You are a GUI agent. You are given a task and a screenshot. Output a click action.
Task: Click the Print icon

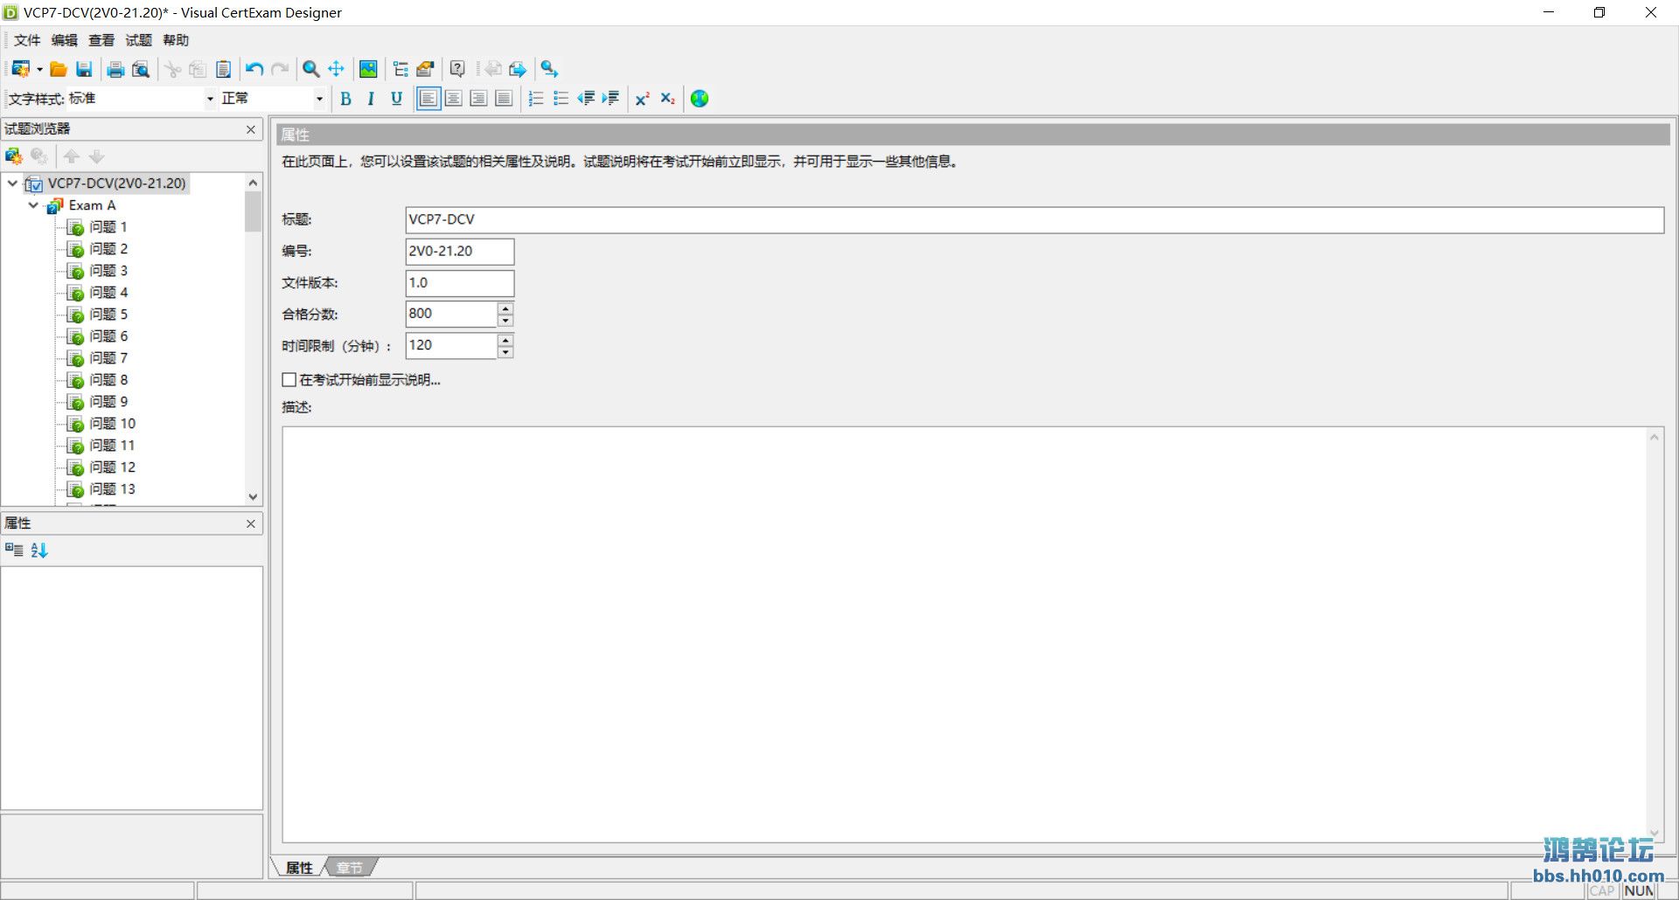coord(115,69)
